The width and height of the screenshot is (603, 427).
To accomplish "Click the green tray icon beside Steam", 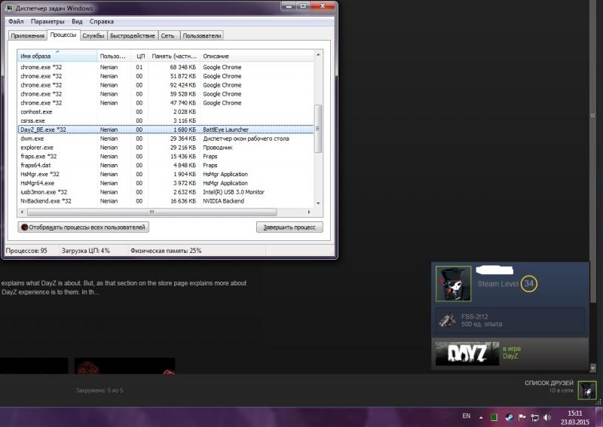I will (x=494, y=416).
